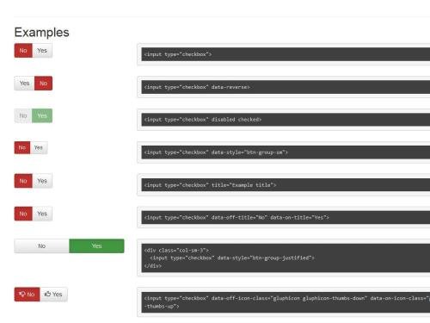Click No in the Example title toggle
Viewport: 430px width, 323px height.
(23, 181)
